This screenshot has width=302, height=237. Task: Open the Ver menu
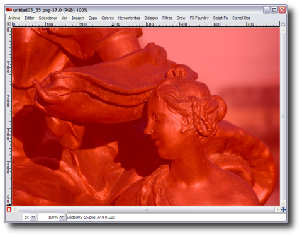point(64,18)
